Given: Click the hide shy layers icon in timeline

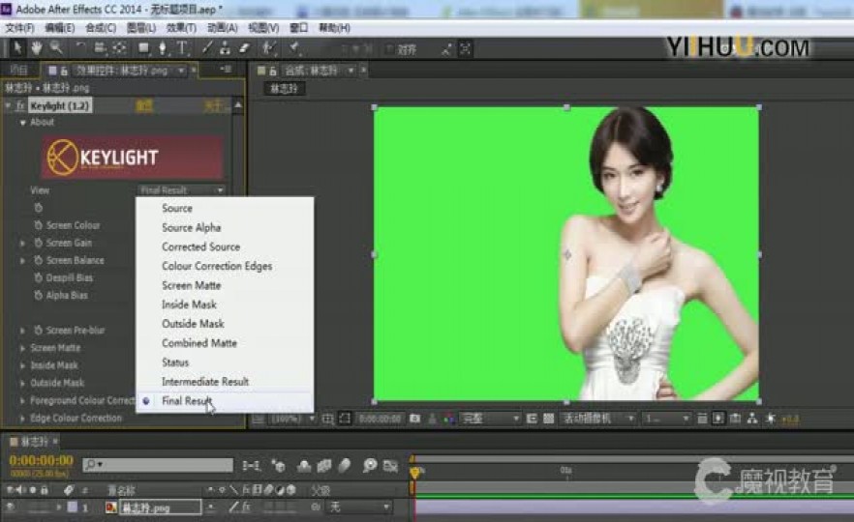Looking at the screenshot, I should click(304, 466).
